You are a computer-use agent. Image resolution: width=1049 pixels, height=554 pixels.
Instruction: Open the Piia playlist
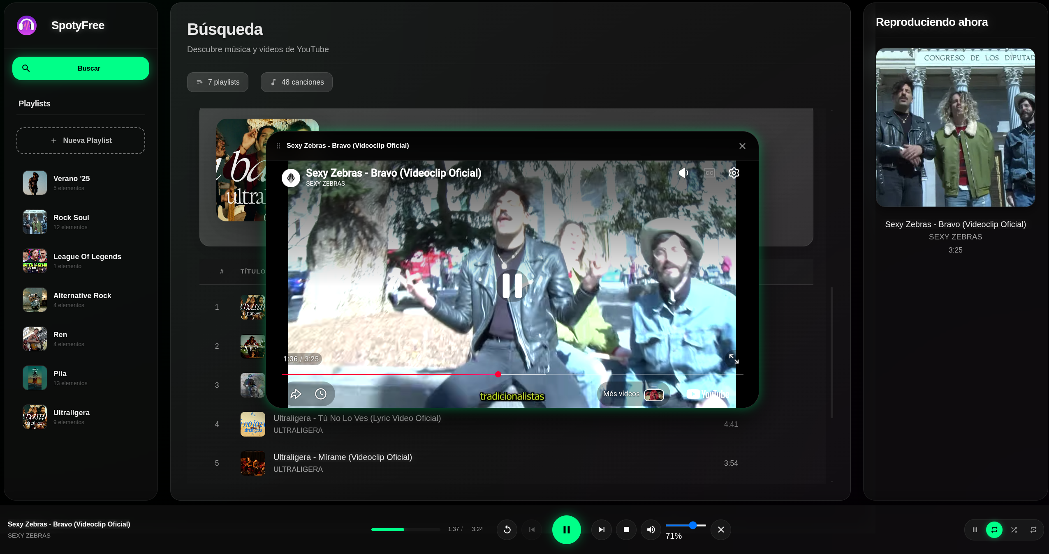pyautogui.click(x=81, y=378)
